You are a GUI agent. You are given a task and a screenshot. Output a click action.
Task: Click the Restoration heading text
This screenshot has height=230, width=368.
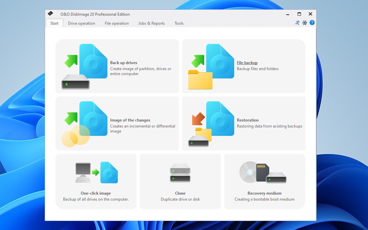[248, 120]
